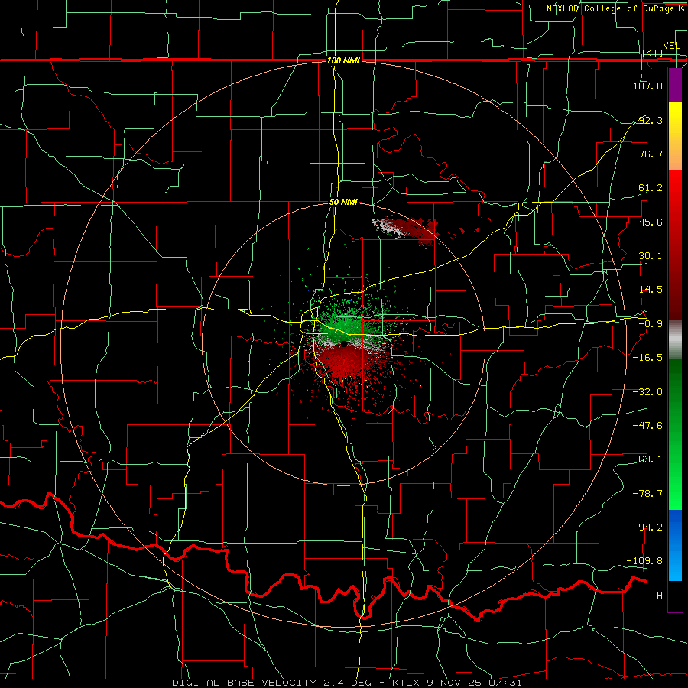The image size is (688, 688).
Task: Click the green band of the color scale
Action: (675, 434)
